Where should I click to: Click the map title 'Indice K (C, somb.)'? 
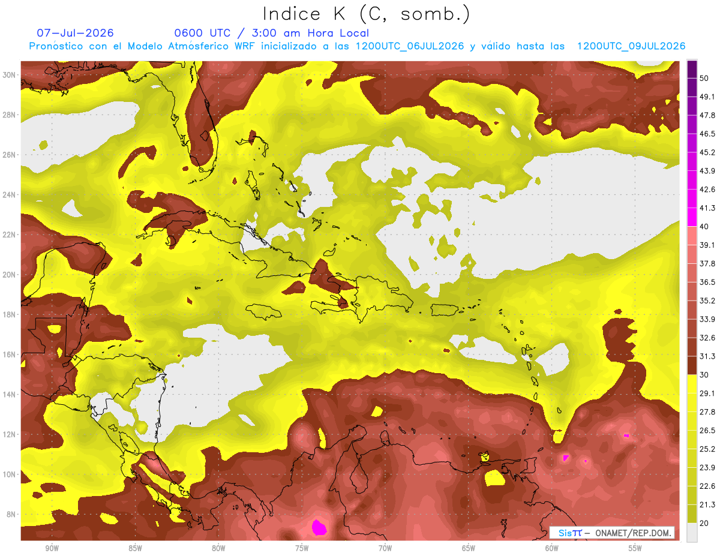coord(367,14)
